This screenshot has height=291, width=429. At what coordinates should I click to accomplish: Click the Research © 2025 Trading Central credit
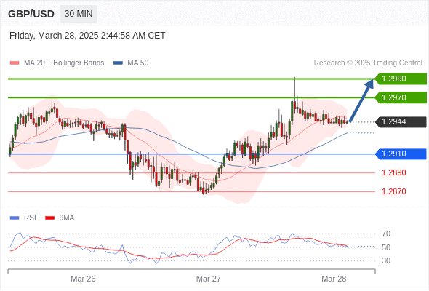click(368, 63)
